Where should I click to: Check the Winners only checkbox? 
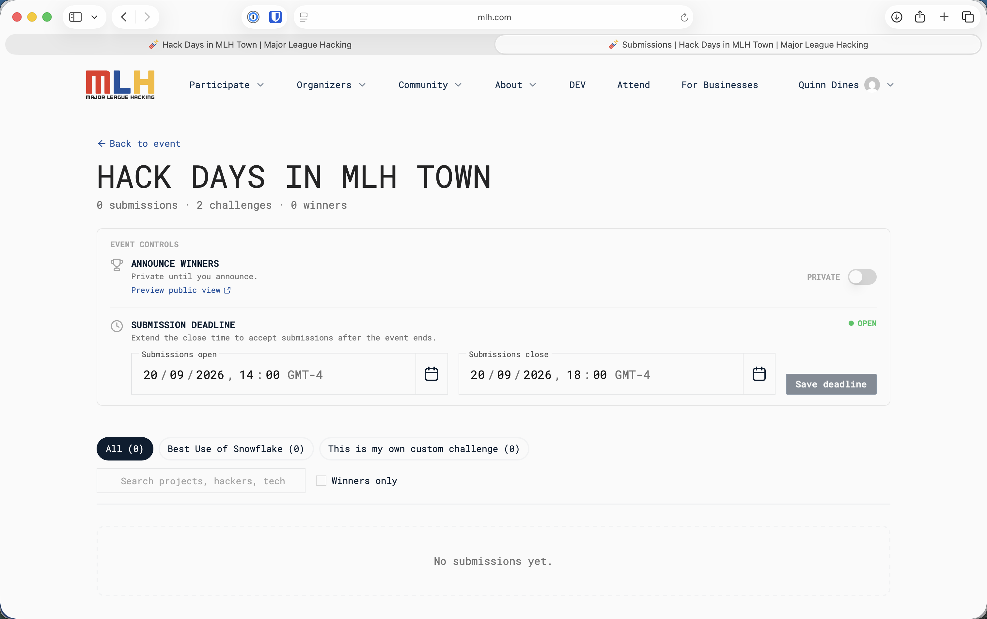321,481
